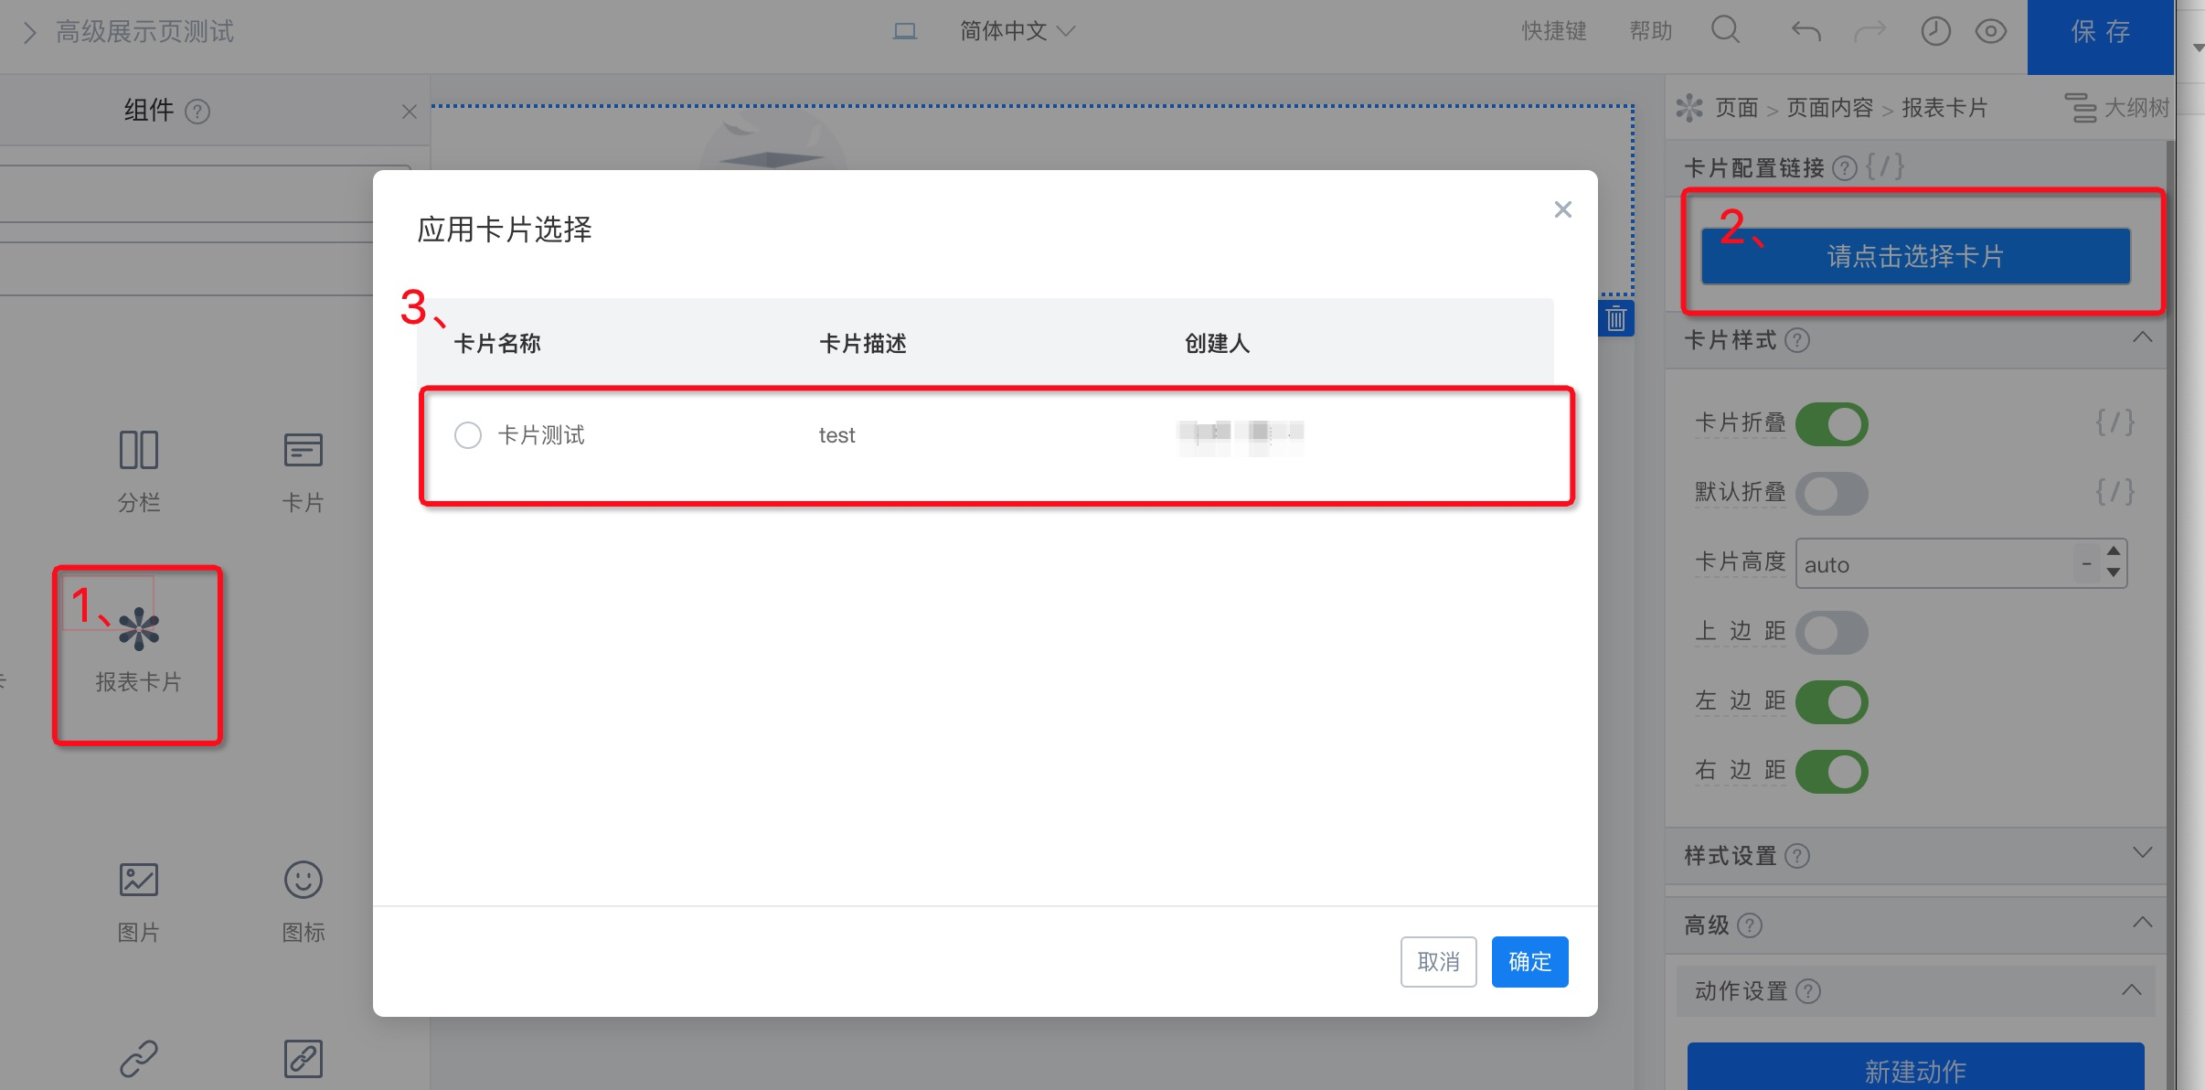The height and width of the screenshot is (1090, 2205).
Task: Confirm selection with 确定 button
Action: click(1529, 962)
